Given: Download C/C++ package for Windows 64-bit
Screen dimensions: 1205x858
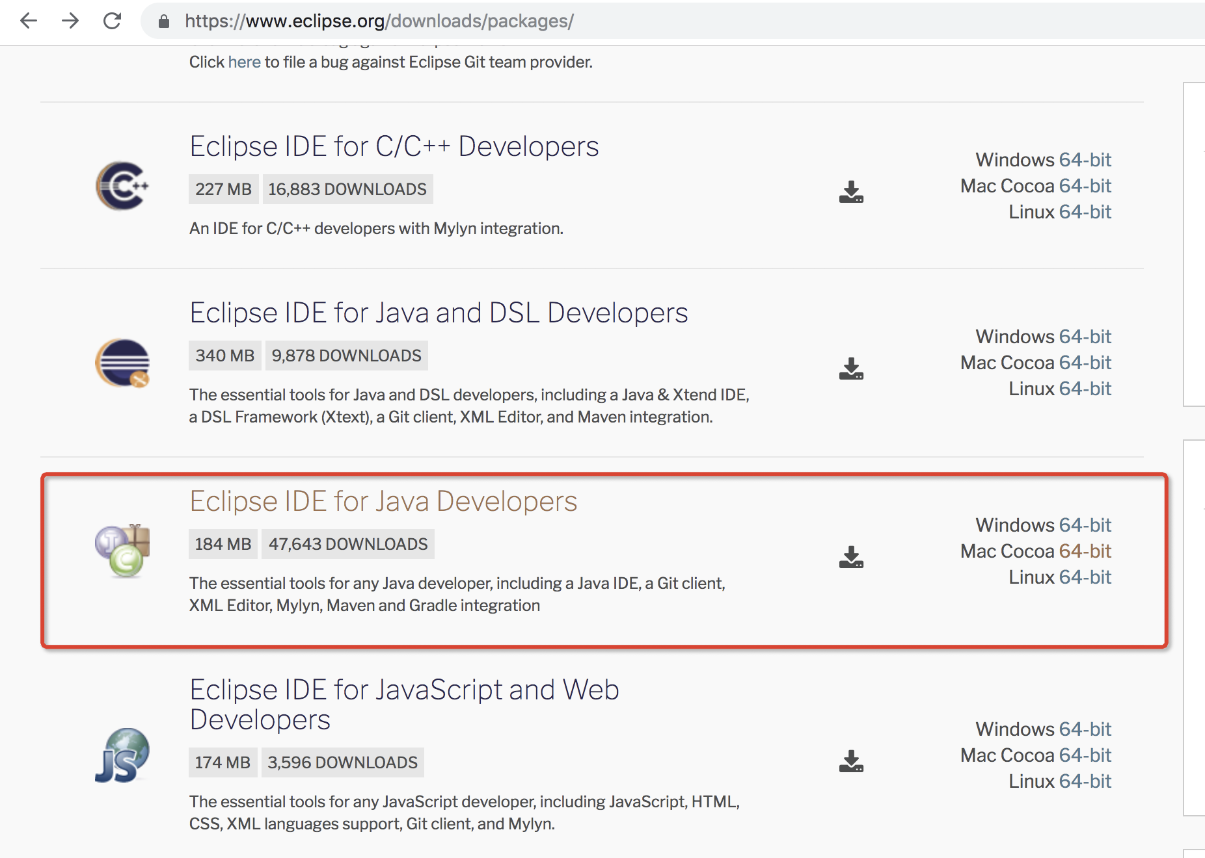Looking at the screenshot, I should [x=1085, y=160].
